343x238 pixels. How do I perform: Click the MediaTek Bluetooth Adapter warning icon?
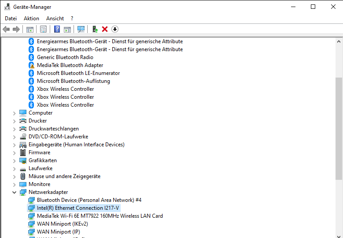tap(32, 65)
